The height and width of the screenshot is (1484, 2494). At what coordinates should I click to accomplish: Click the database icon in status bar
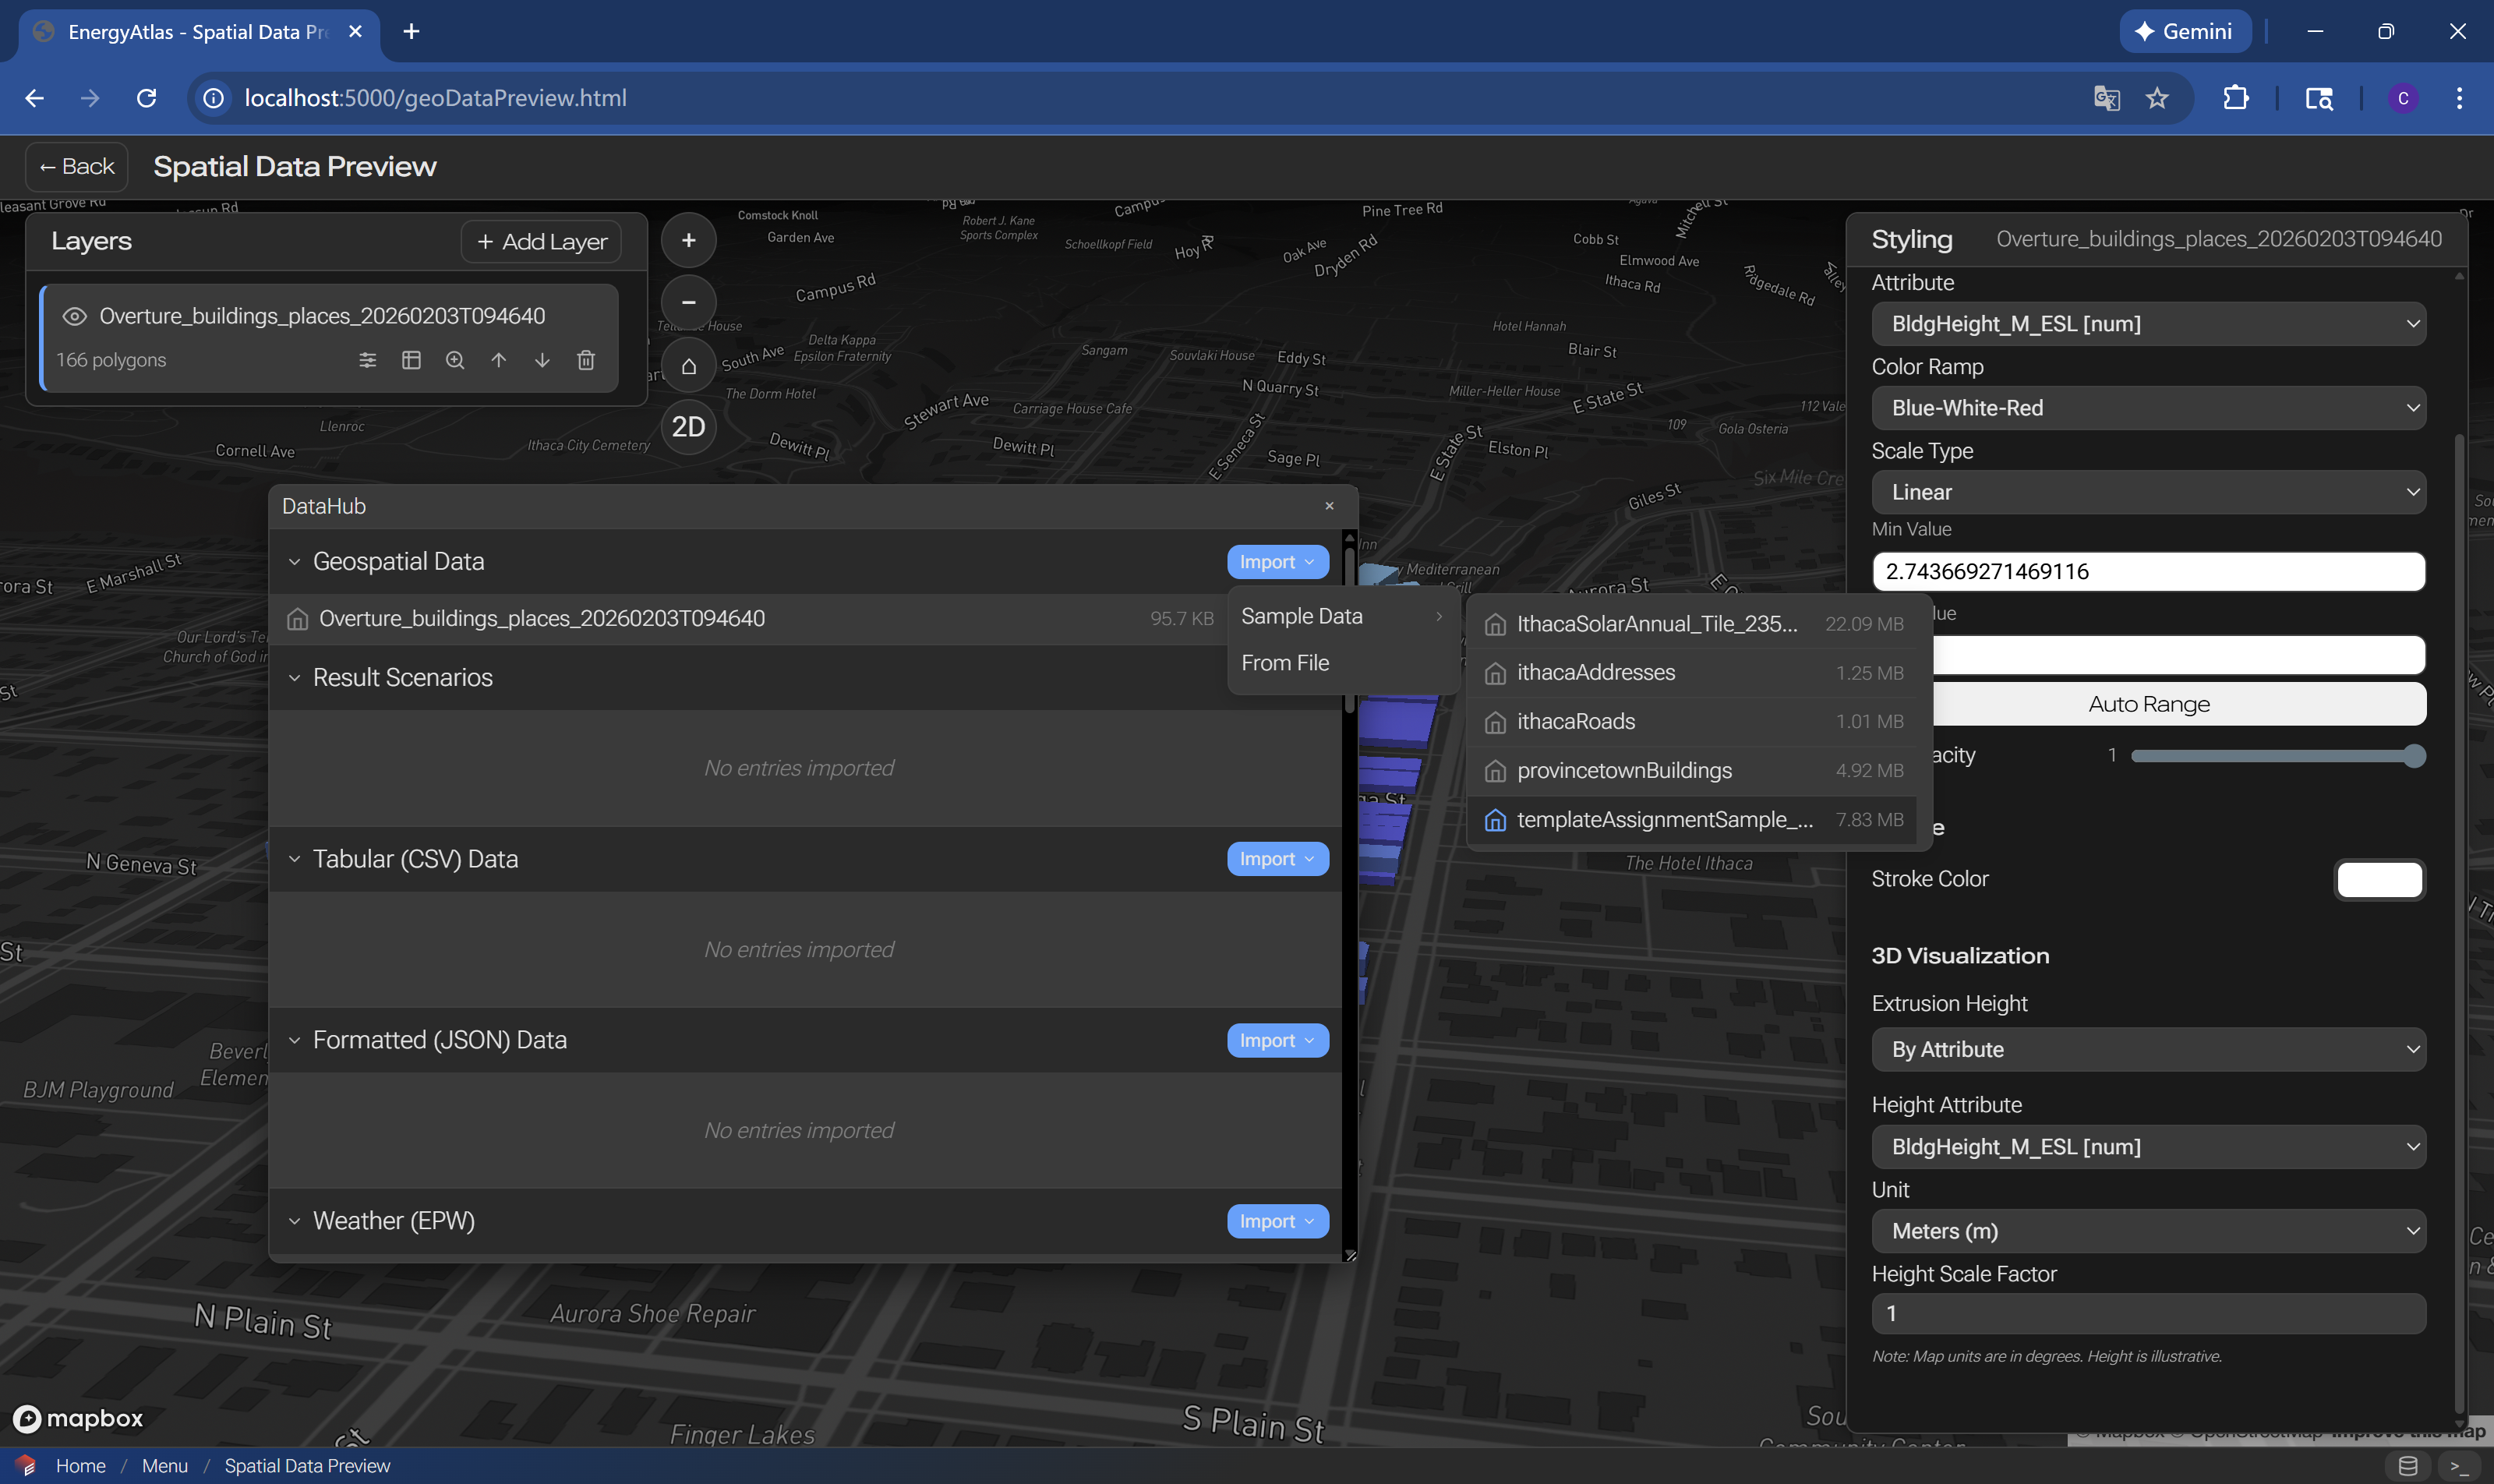(x=2408, y=1466)
